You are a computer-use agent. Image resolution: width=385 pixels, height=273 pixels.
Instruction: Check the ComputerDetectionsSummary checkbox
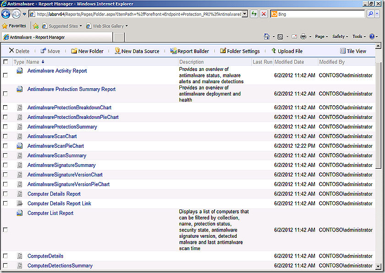pyautogui.click(x=5, y=266)
